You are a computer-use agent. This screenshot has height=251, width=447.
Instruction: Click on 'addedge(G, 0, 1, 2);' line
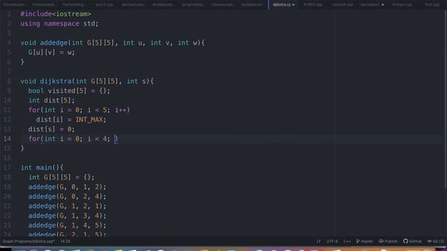(67, 187)
